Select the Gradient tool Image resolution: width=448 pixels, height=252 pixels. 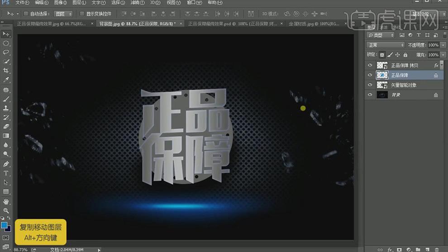(6, 136)
